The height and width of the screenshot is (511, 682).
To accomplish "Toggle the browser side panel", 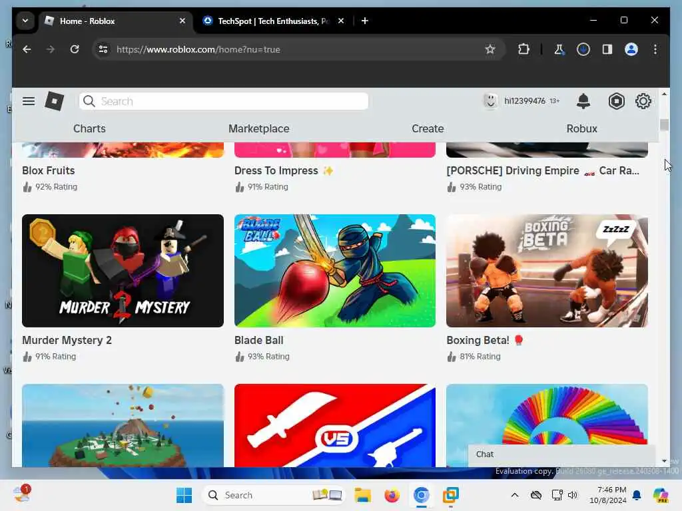I will pyautogui.click(x=607, y=49).
